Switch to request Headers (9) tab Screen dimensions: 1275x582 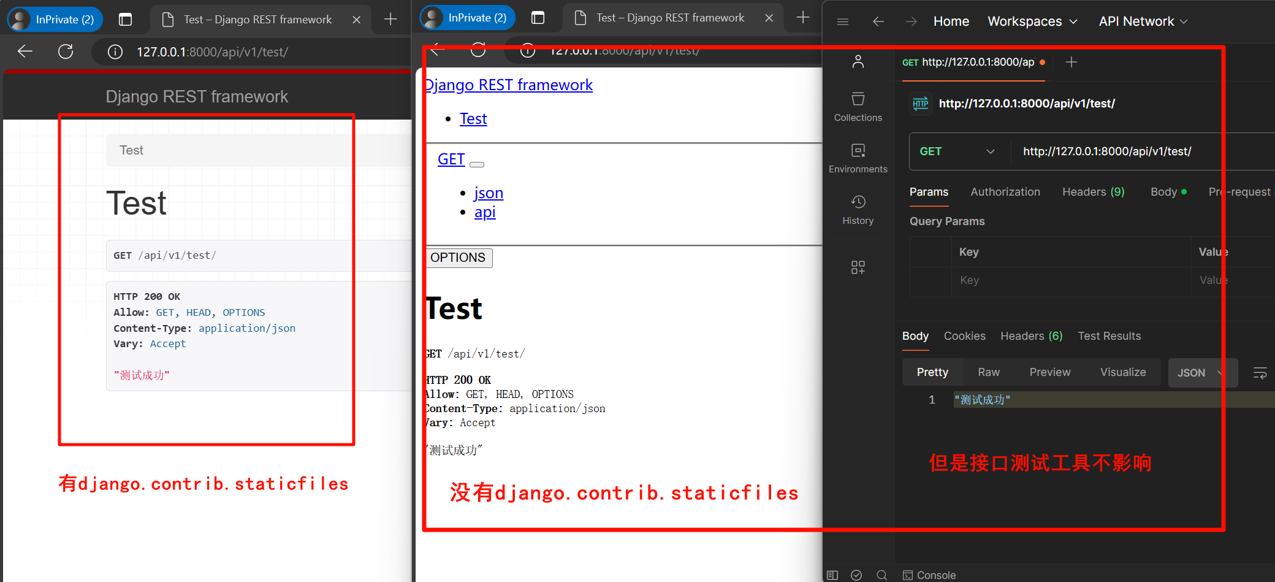1094,192
